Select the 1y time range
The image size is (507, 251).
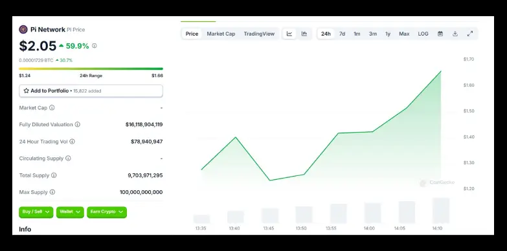click(388, 34)
